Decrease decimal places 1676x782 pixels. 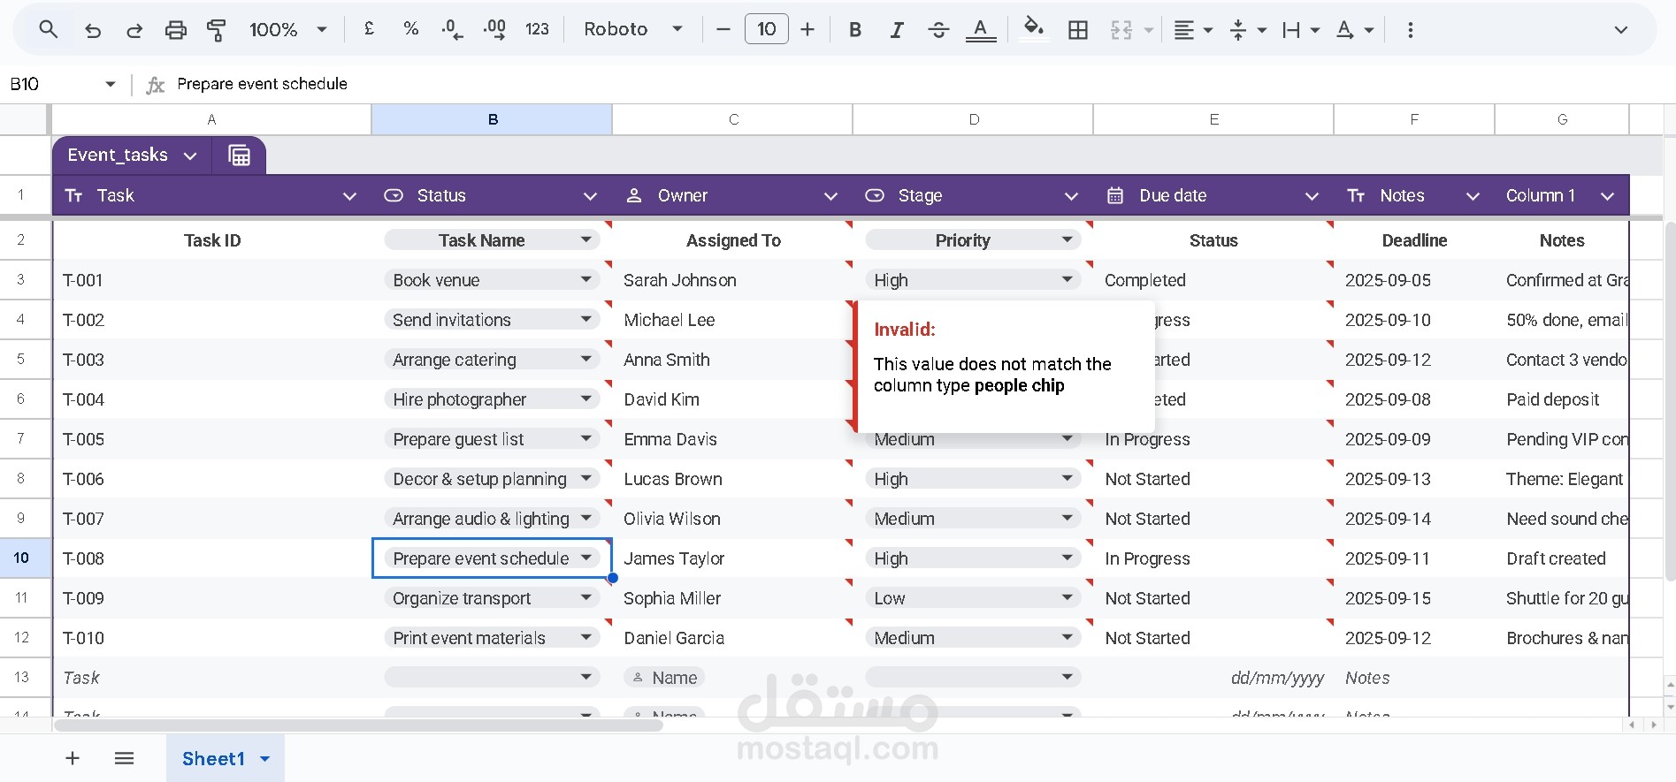[x=452, y=30]
